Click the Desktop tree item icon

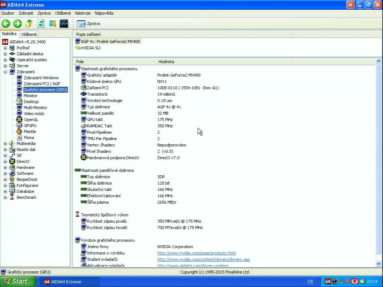[x=19, y=102]
